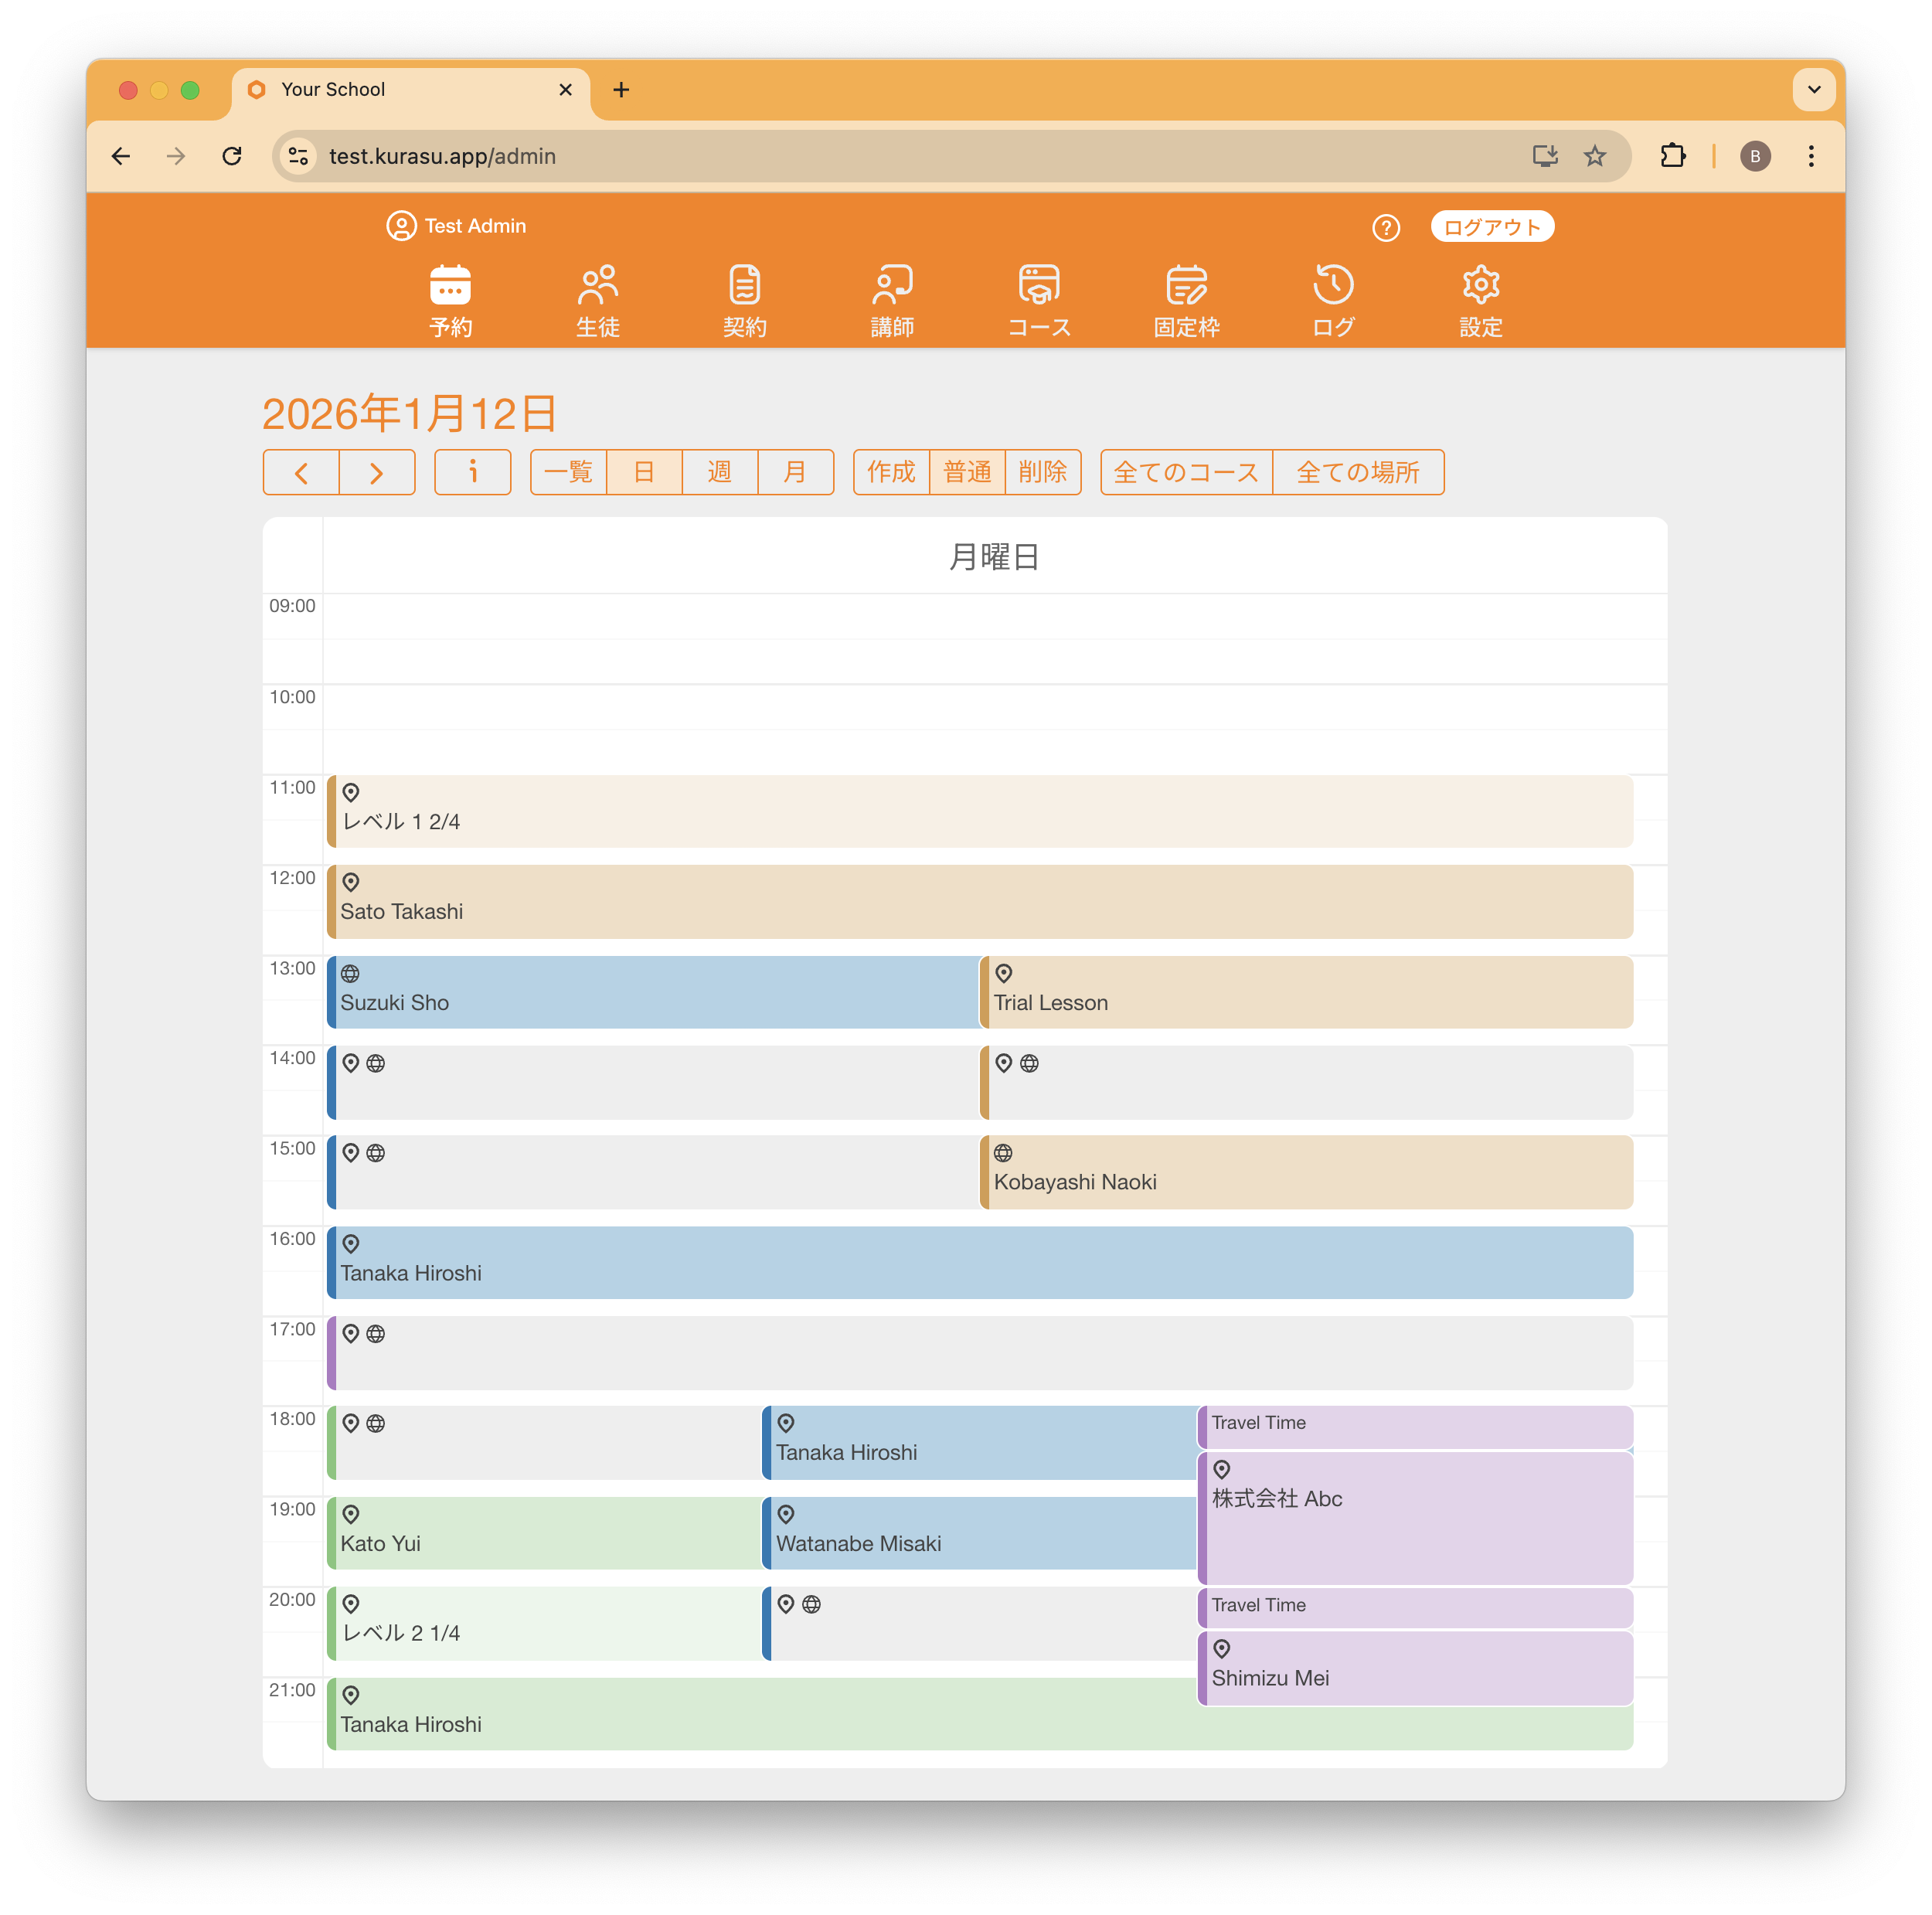Open the 契約 contracts icon
The height and width of the screenshot is (1915, 1932).
745,286
